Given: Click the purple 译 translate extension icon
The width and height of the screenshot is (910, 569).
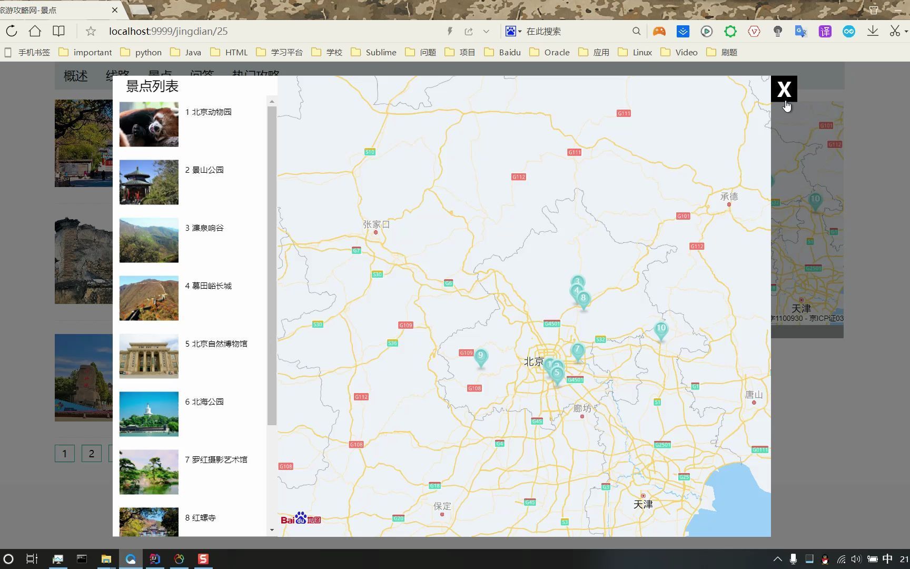Looking at the screenshot, I should click(825, 31).
